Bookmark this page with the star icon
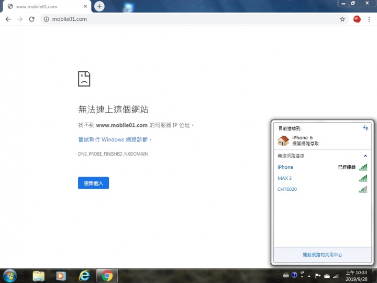This screenshot has width=377, height=283. 342,19
